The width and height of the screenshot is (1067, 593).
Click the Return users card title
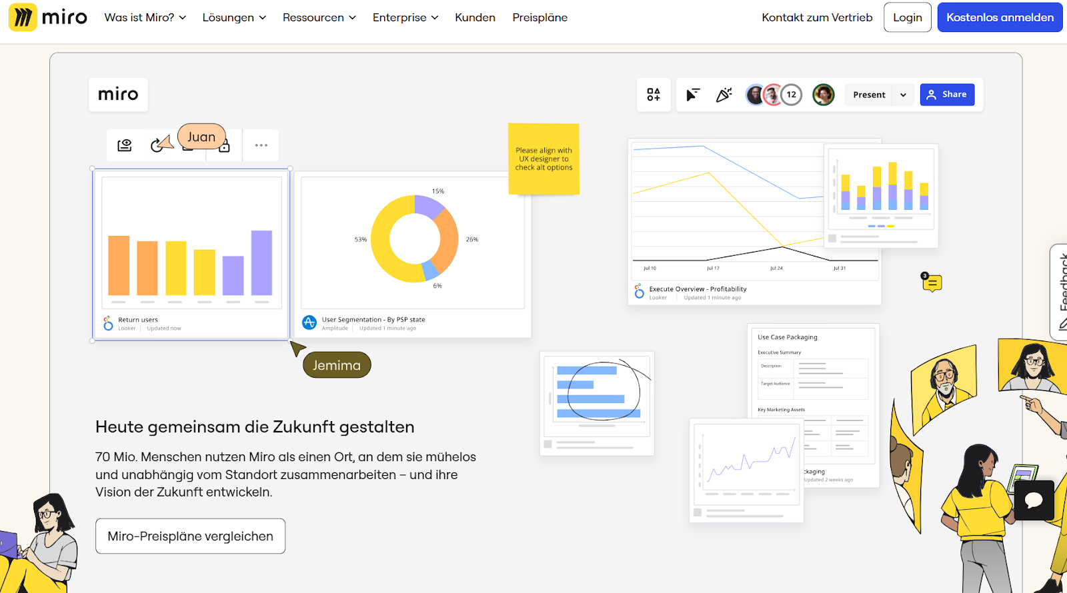coord(138,320)
